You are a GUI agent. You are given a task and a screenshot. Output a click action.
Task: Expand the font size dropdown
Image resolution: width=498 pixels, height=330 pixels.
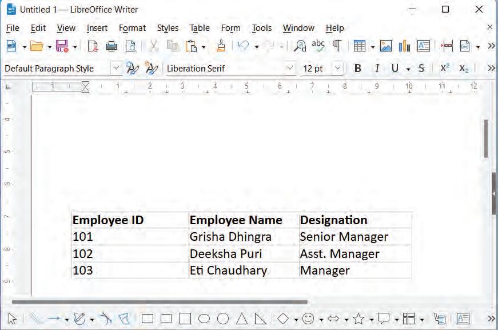coord(337,68)
